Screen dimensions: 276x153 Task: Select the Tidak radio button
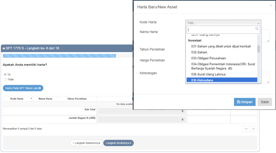point(5,79)
